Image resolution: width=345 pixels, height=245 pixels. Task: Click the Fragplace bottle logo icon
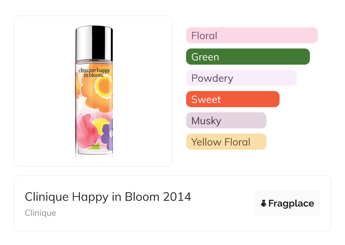pyautogui.click(x=264, y=203)
